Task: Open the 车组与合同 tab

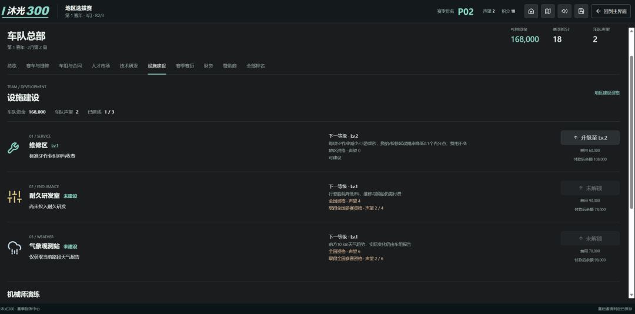Action: click(x=71, y=66)
